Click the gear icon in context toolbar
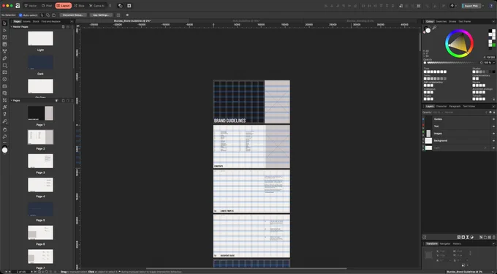The width and height of the screenshot is (497, 274). (x=127, y=15)
